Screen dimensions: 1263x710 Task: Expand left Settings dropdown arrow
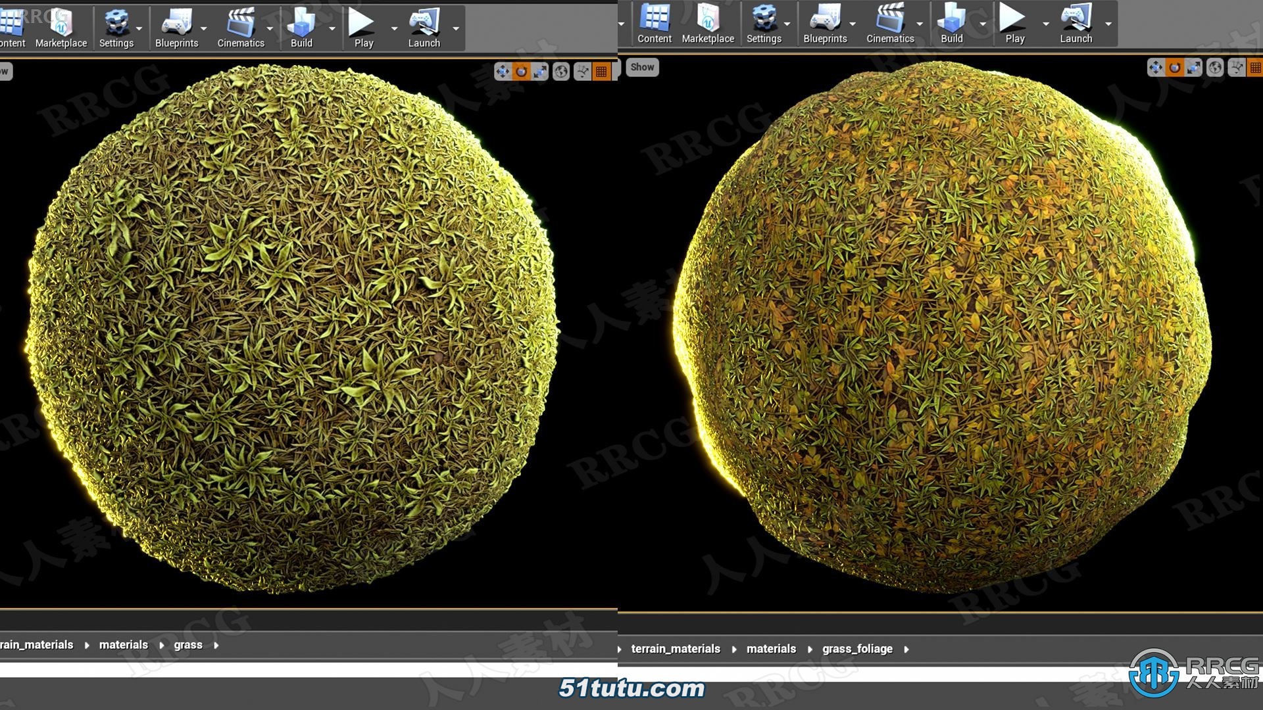point(139,29)
